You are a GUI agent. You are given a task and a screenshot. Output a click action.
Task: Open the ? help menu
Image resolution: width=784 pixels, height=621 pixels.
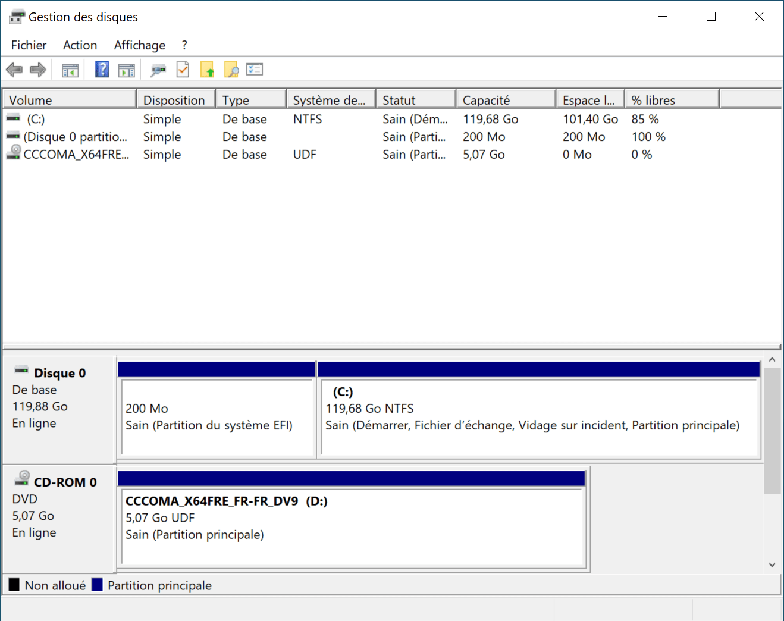pyautogui.click(x=184, y=45)
